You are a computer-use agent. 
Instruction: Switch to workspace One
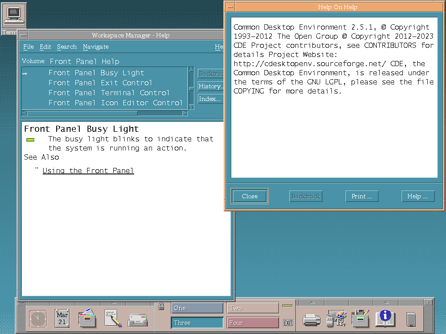coord(197,308)
